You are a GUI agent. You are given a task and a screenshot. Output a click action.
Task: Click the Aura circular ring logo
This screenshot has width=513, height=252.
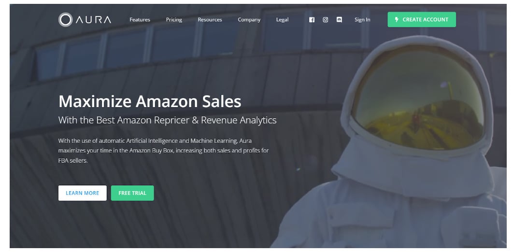click(65, 20)
